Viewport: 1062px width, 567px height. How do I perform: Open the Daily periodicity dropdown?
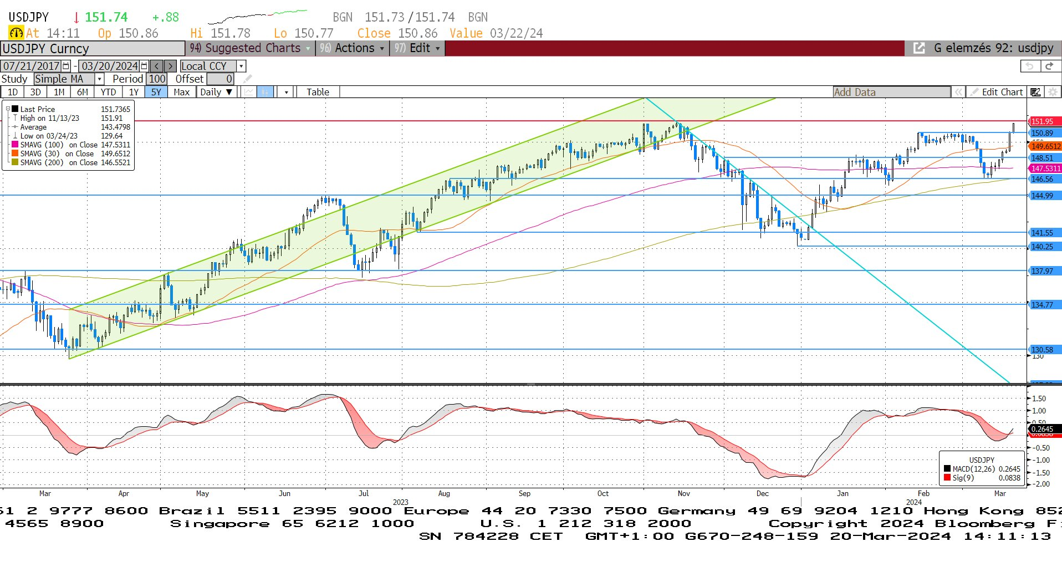(217, 92)
